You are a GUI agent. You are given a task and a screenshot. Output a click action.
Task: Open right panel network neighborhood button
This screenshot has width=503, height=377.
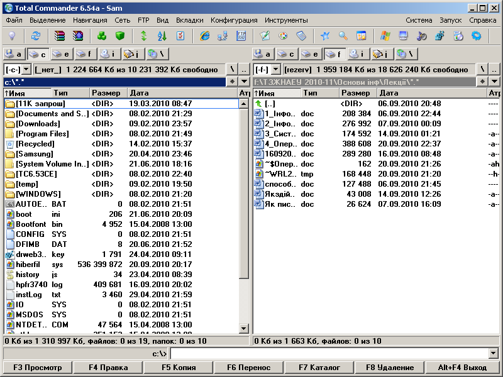pos(406,54)
